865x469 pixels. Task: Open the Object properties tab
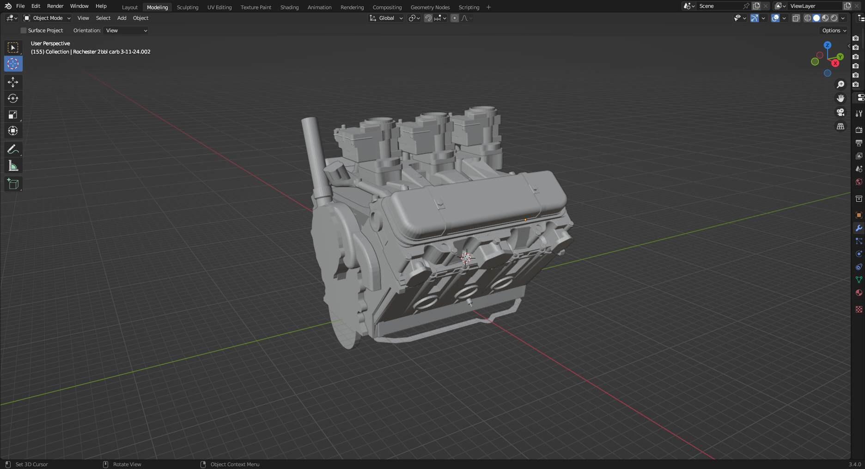(x=859, y=215)
